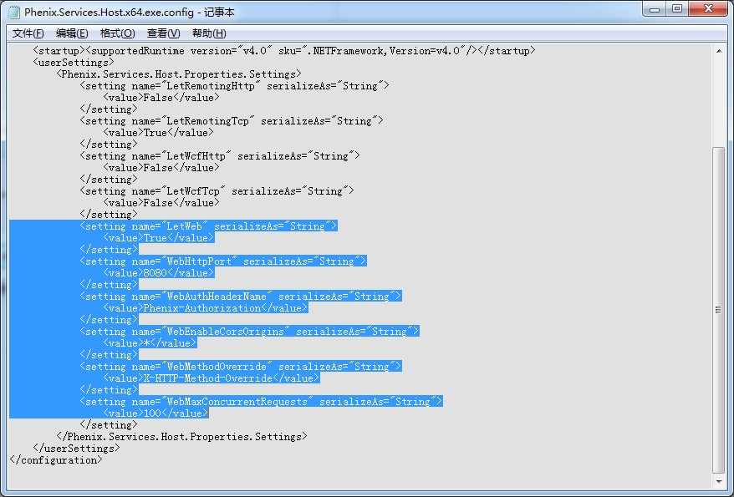Maximize the Notepad window
The height and width of the screenshot is (497, 734).
pyautogui.click(x=677, y=9)
